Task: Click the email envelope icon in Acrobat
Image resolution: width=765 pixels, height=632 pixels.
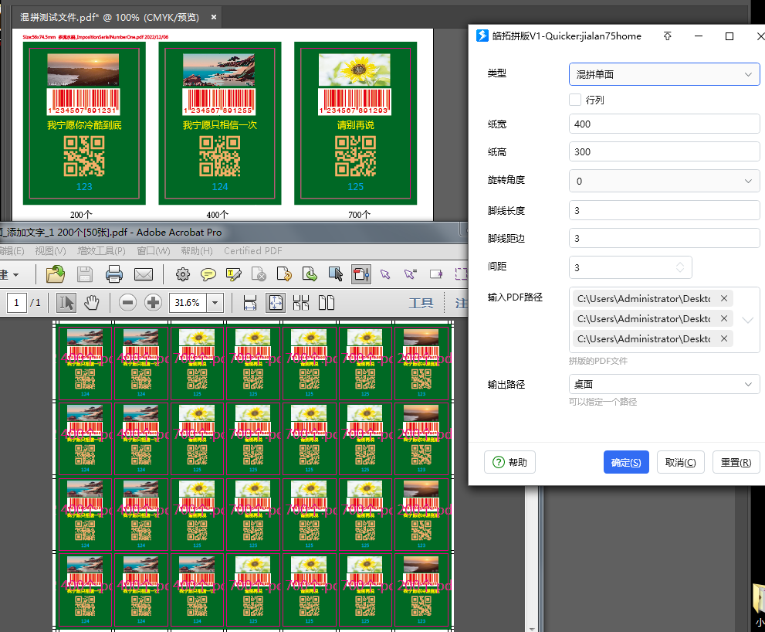Action: tap(144, 274)
